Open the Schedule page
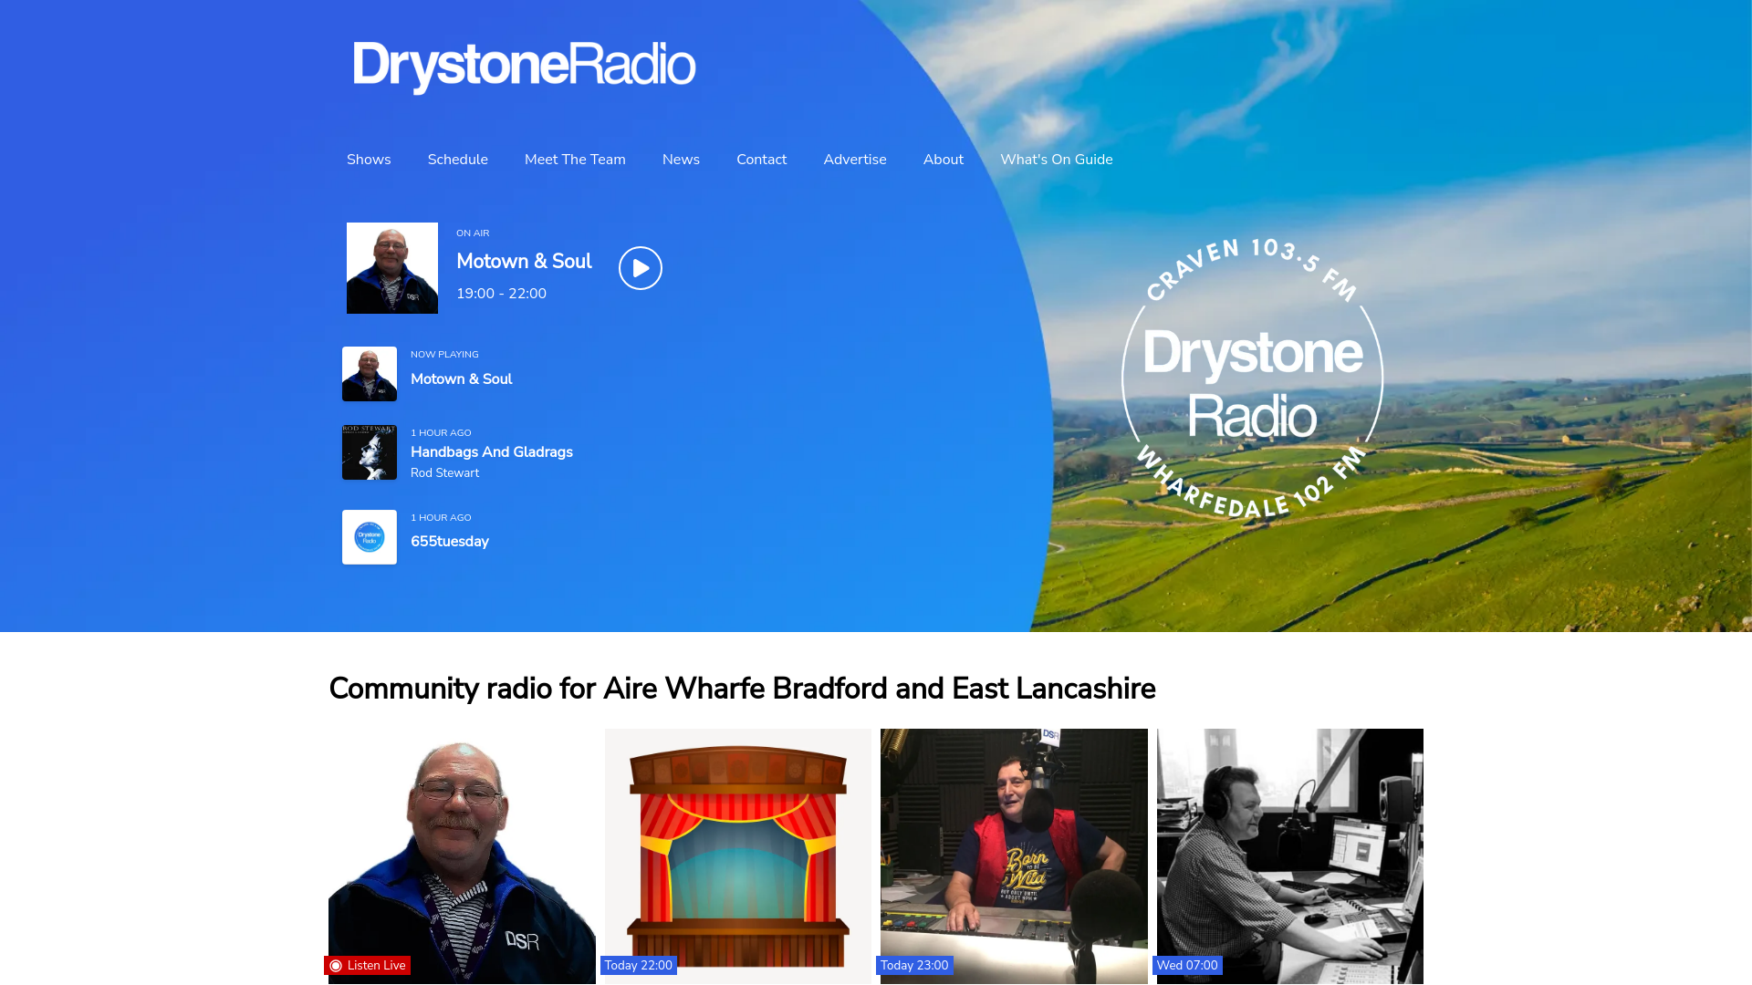This screenshot has width=1752, height=985. pos(458,160)
